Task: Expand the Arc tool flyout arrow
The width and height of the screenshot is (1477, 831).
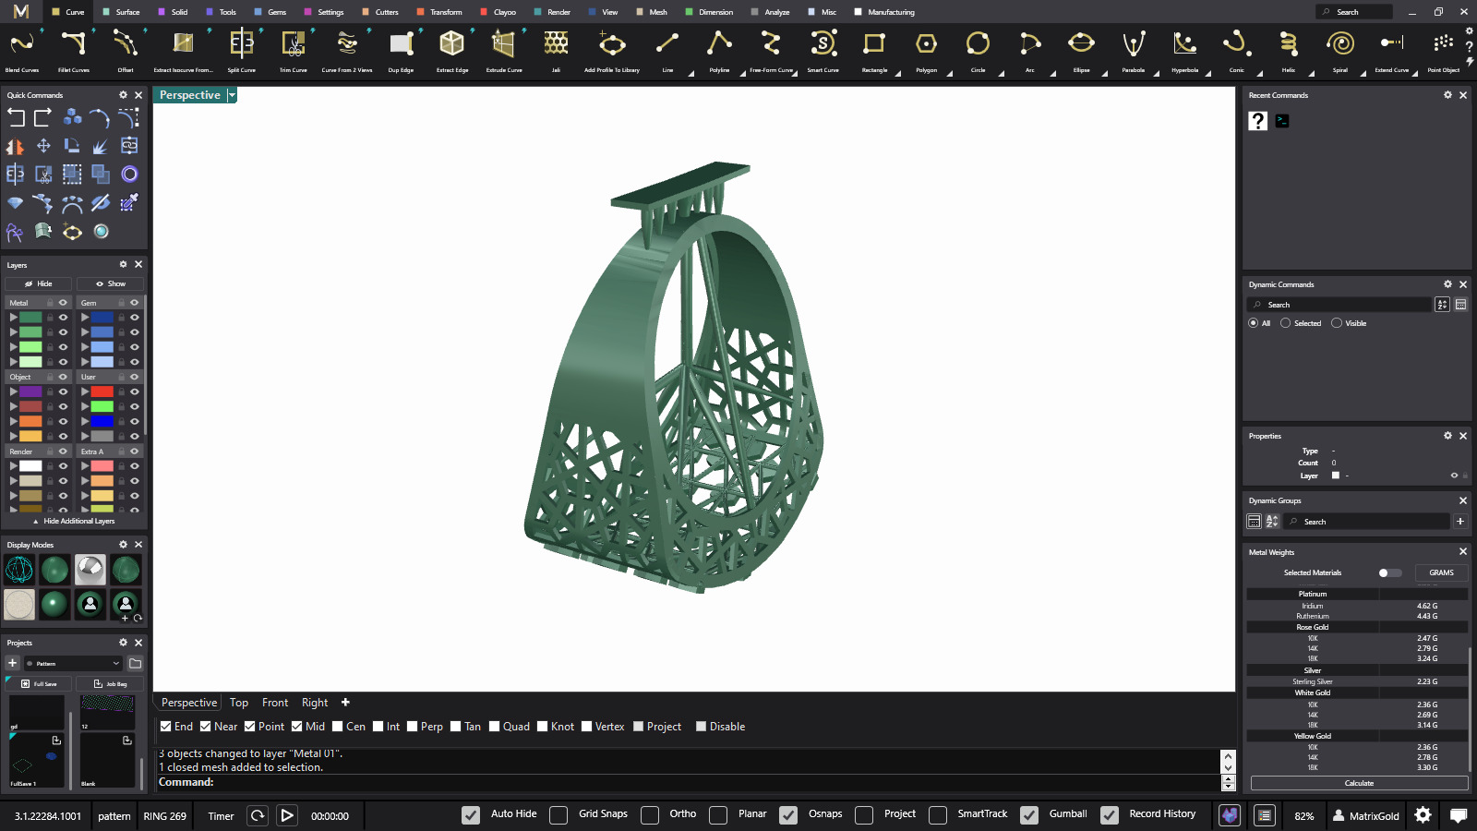Action: pyautogui.click(x=1052, y=74)
